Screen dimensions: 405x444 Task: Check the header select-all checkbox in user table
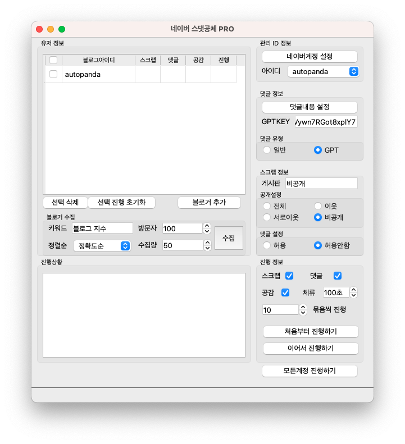[x=53, y=60]
